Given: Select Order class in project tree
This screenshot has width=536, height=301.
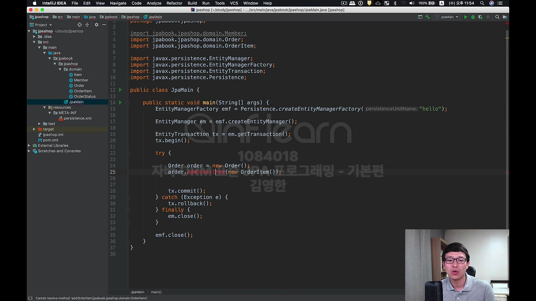Looking at the screenshot, I should coord(79,86).
